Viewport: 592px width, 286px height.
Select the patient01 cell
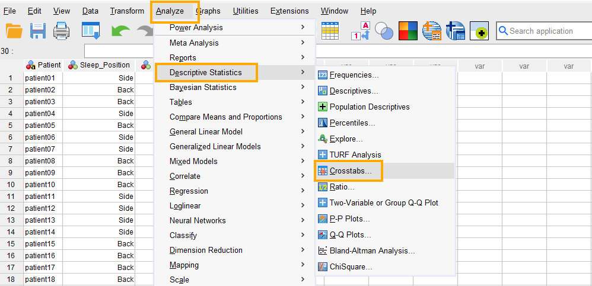[x=43, y=78]
